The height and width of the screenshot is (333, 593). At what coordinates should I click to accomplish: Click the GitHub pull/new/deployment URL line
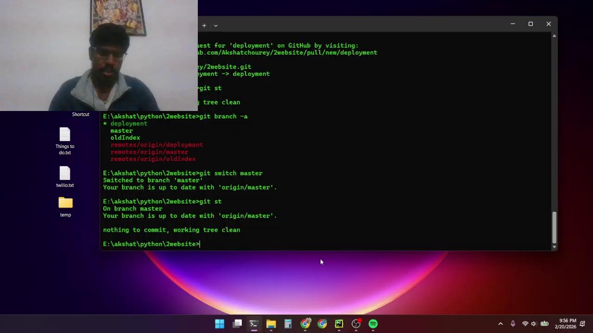(288, 53)
